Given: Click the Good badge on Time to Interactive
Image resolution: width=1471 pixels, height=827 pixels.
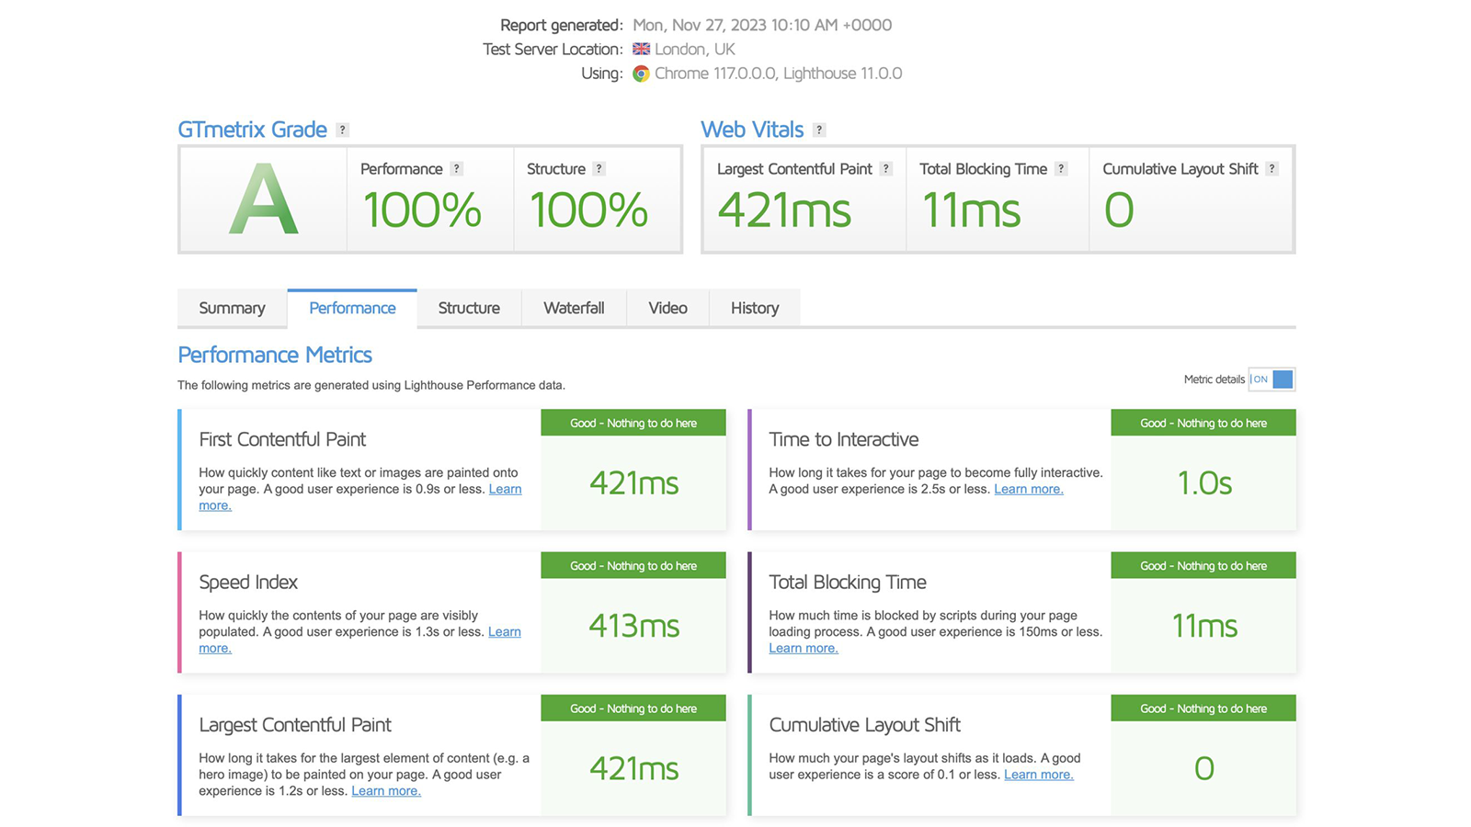Looking at the screenshot, I should [1203, 424].
